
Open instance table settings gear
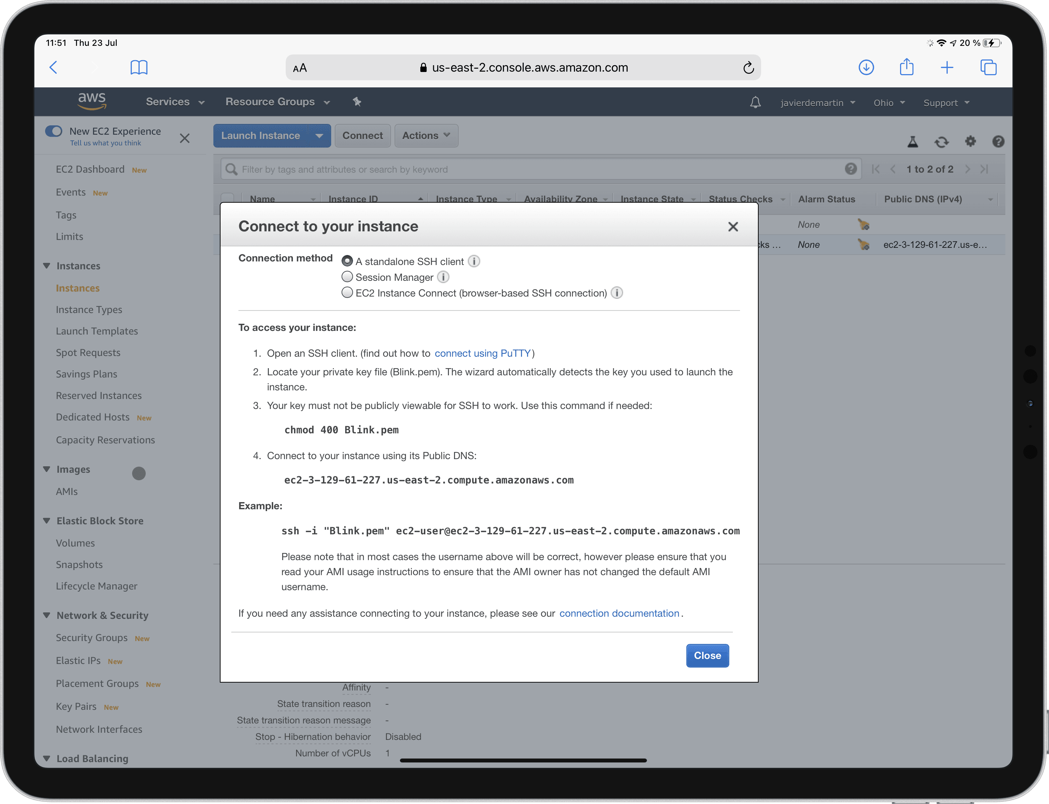coord(970,141)
